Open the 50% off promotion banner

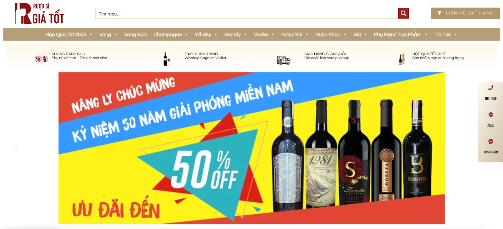[x=251, y=148]
